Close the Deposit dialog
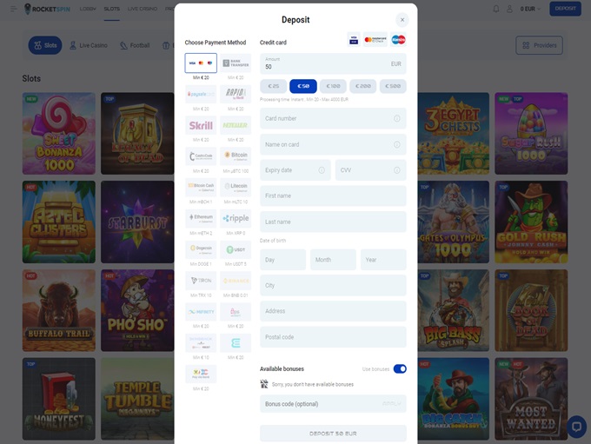 click(x=402, y=19)
